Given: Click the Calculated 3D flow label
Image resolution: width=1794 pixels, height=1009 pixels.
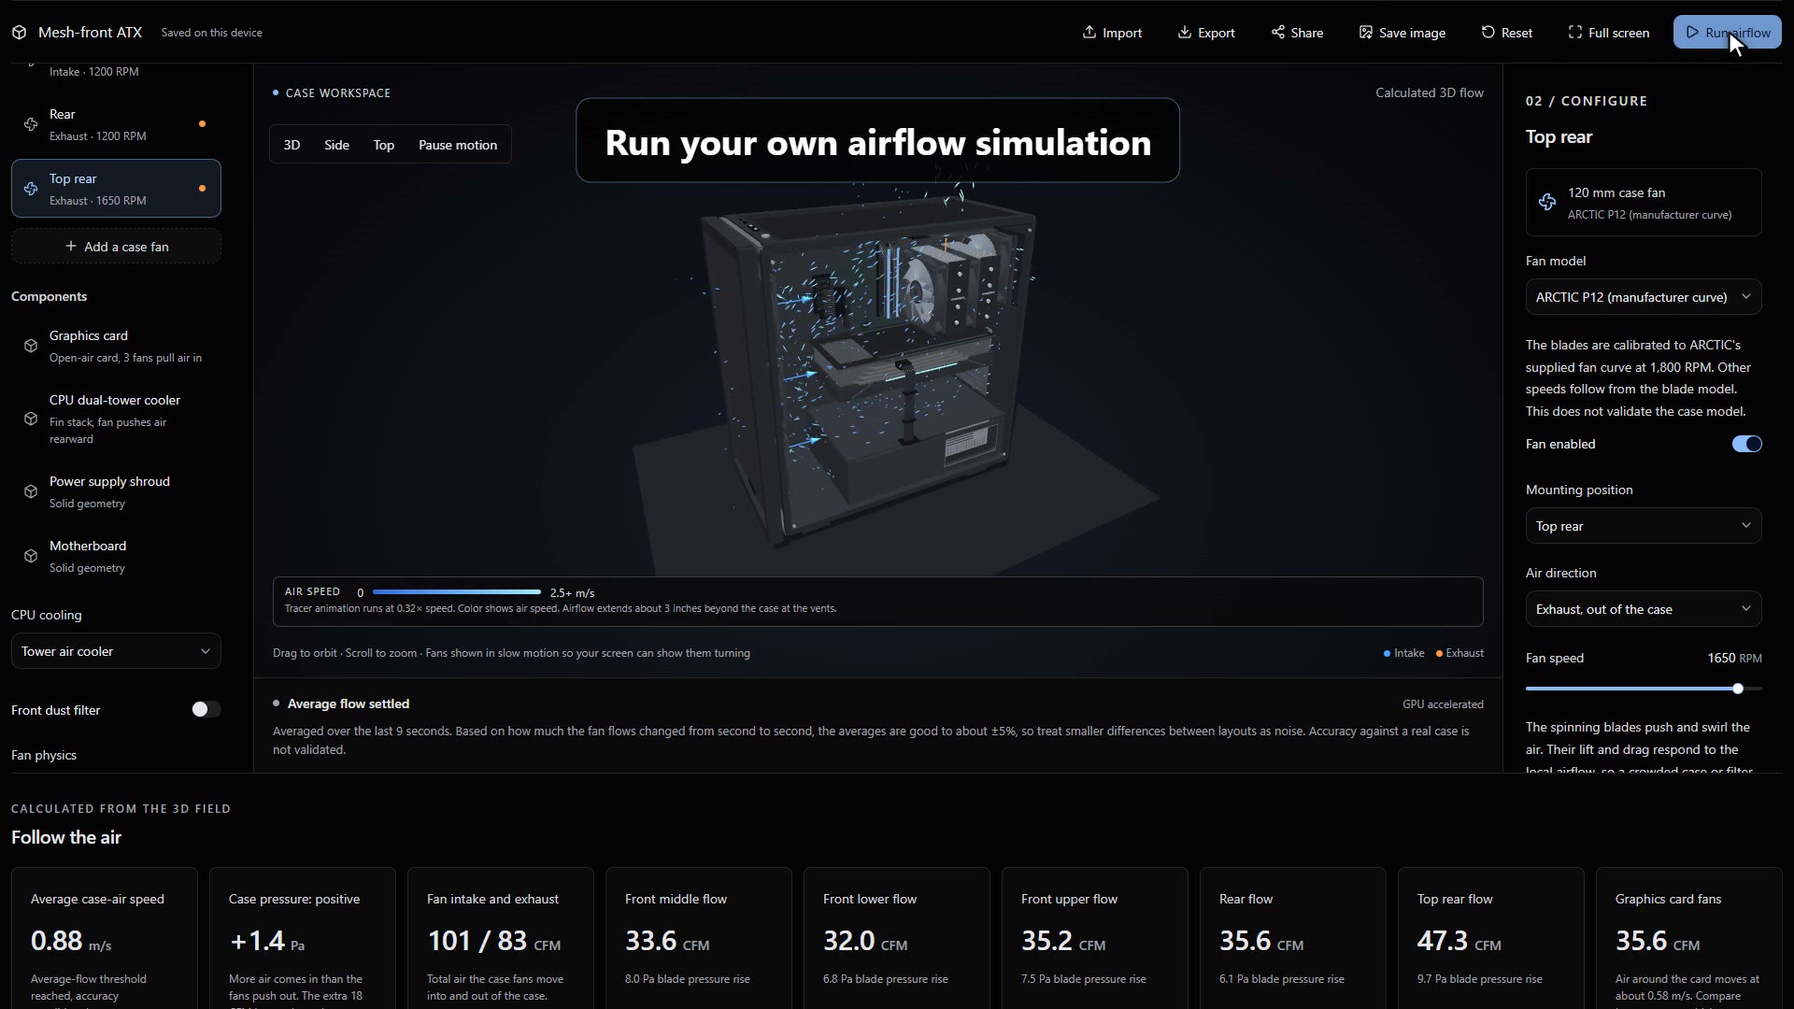Looking at the screenshot, I should coord(1430,92).
